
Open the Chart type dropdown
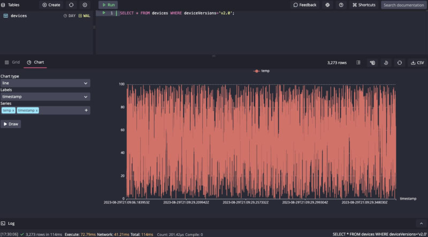pyautogui.click(x=45, y=83)
